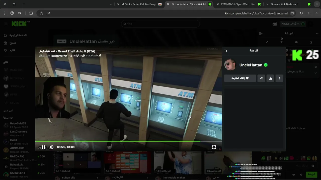
Task: Seek on the green clip progress bar
Action: (x=128, y=141)
